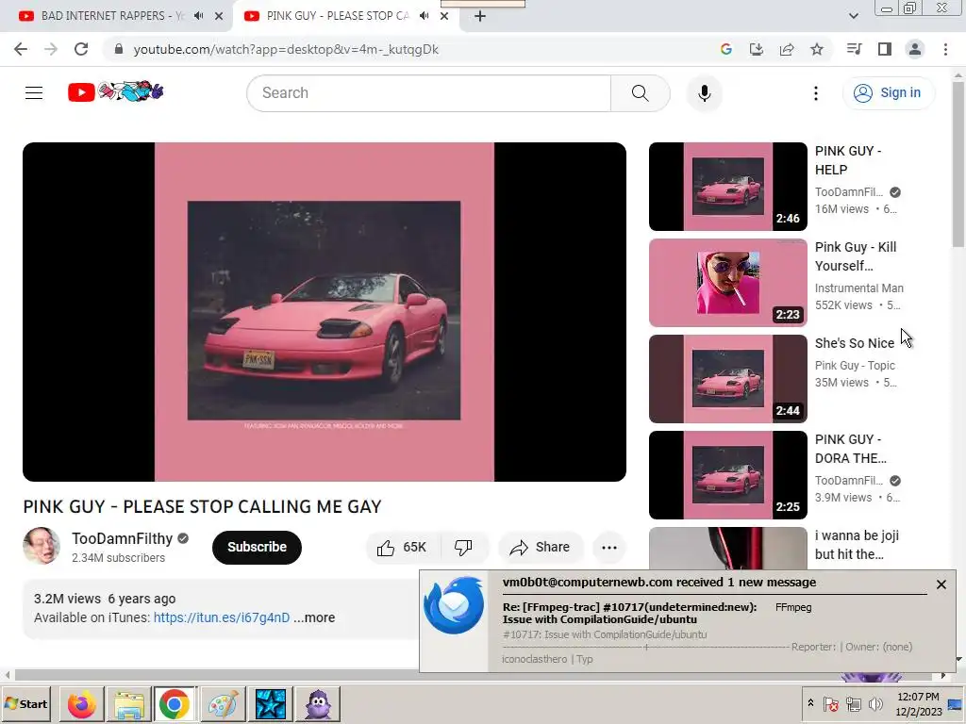Open the itun.es/i67g4nD link
Image resolution: width=966 pixels, height=724 pixels.
(x=221, y=617)
